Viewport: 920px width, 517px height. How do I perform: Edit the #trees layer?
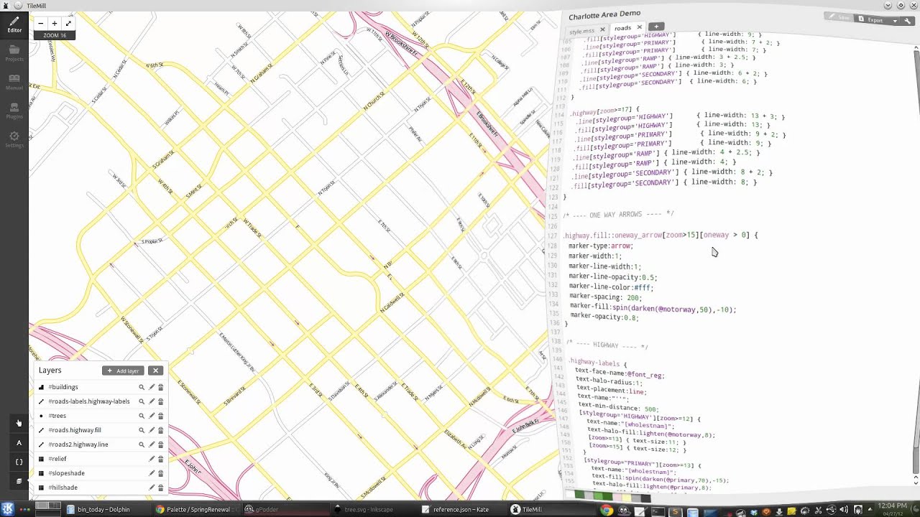point(152,416)
